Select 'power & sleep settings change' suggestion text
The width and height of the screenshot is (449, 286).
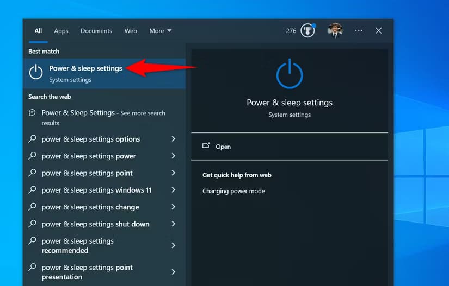pos(90,207)
